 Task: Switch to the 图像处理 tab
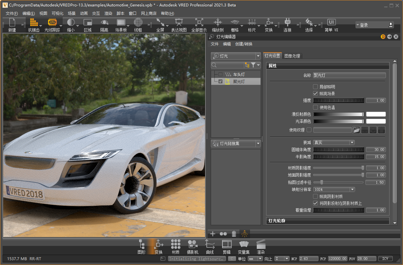point(292,56)
